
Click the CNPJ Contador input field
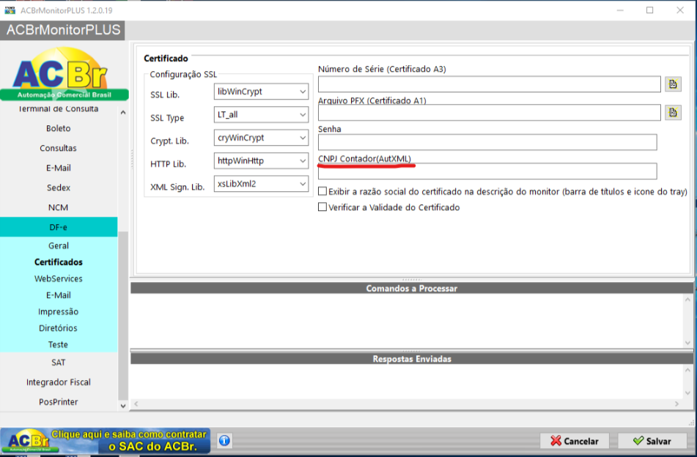(487, 171)
